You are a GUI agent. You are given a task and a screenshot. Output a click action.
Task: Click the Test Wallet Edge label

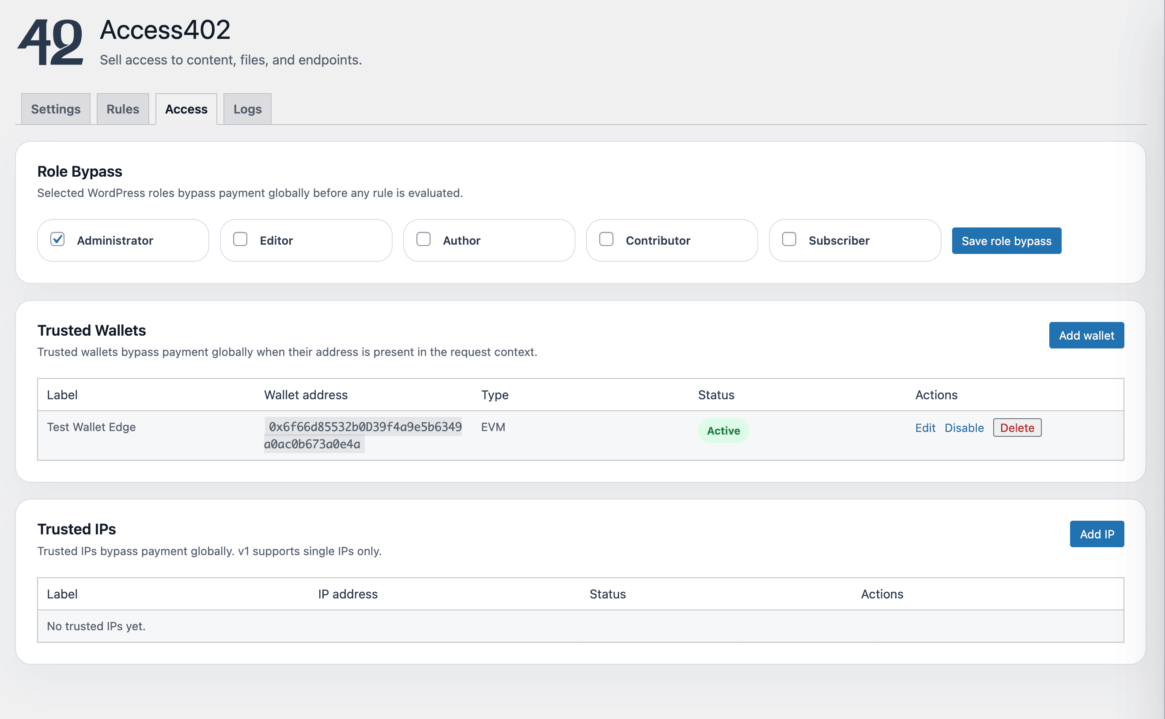pos(91,427)
